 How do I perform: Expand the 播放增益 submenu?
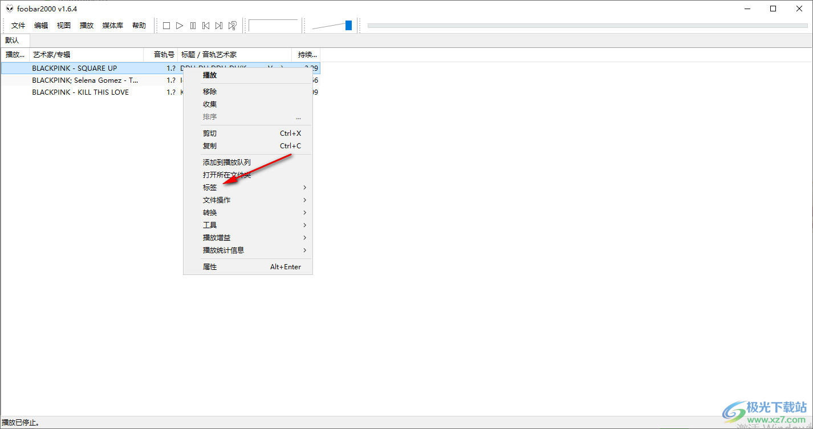248,237
